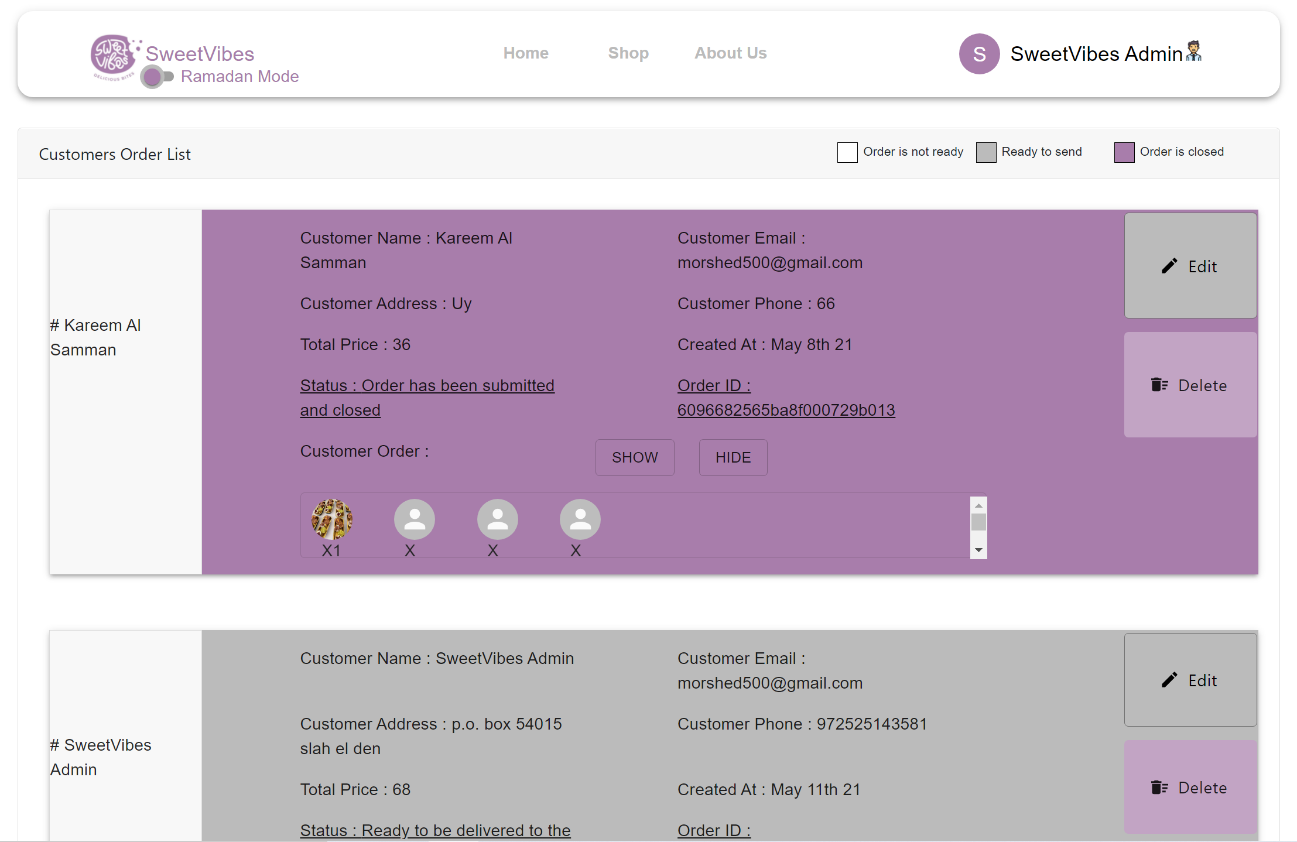The height and width of the screenshot is (842, 1297).
Task: Click the white 'Order is not ready' box
Action: pyautogui.click(x=847, y=152)
